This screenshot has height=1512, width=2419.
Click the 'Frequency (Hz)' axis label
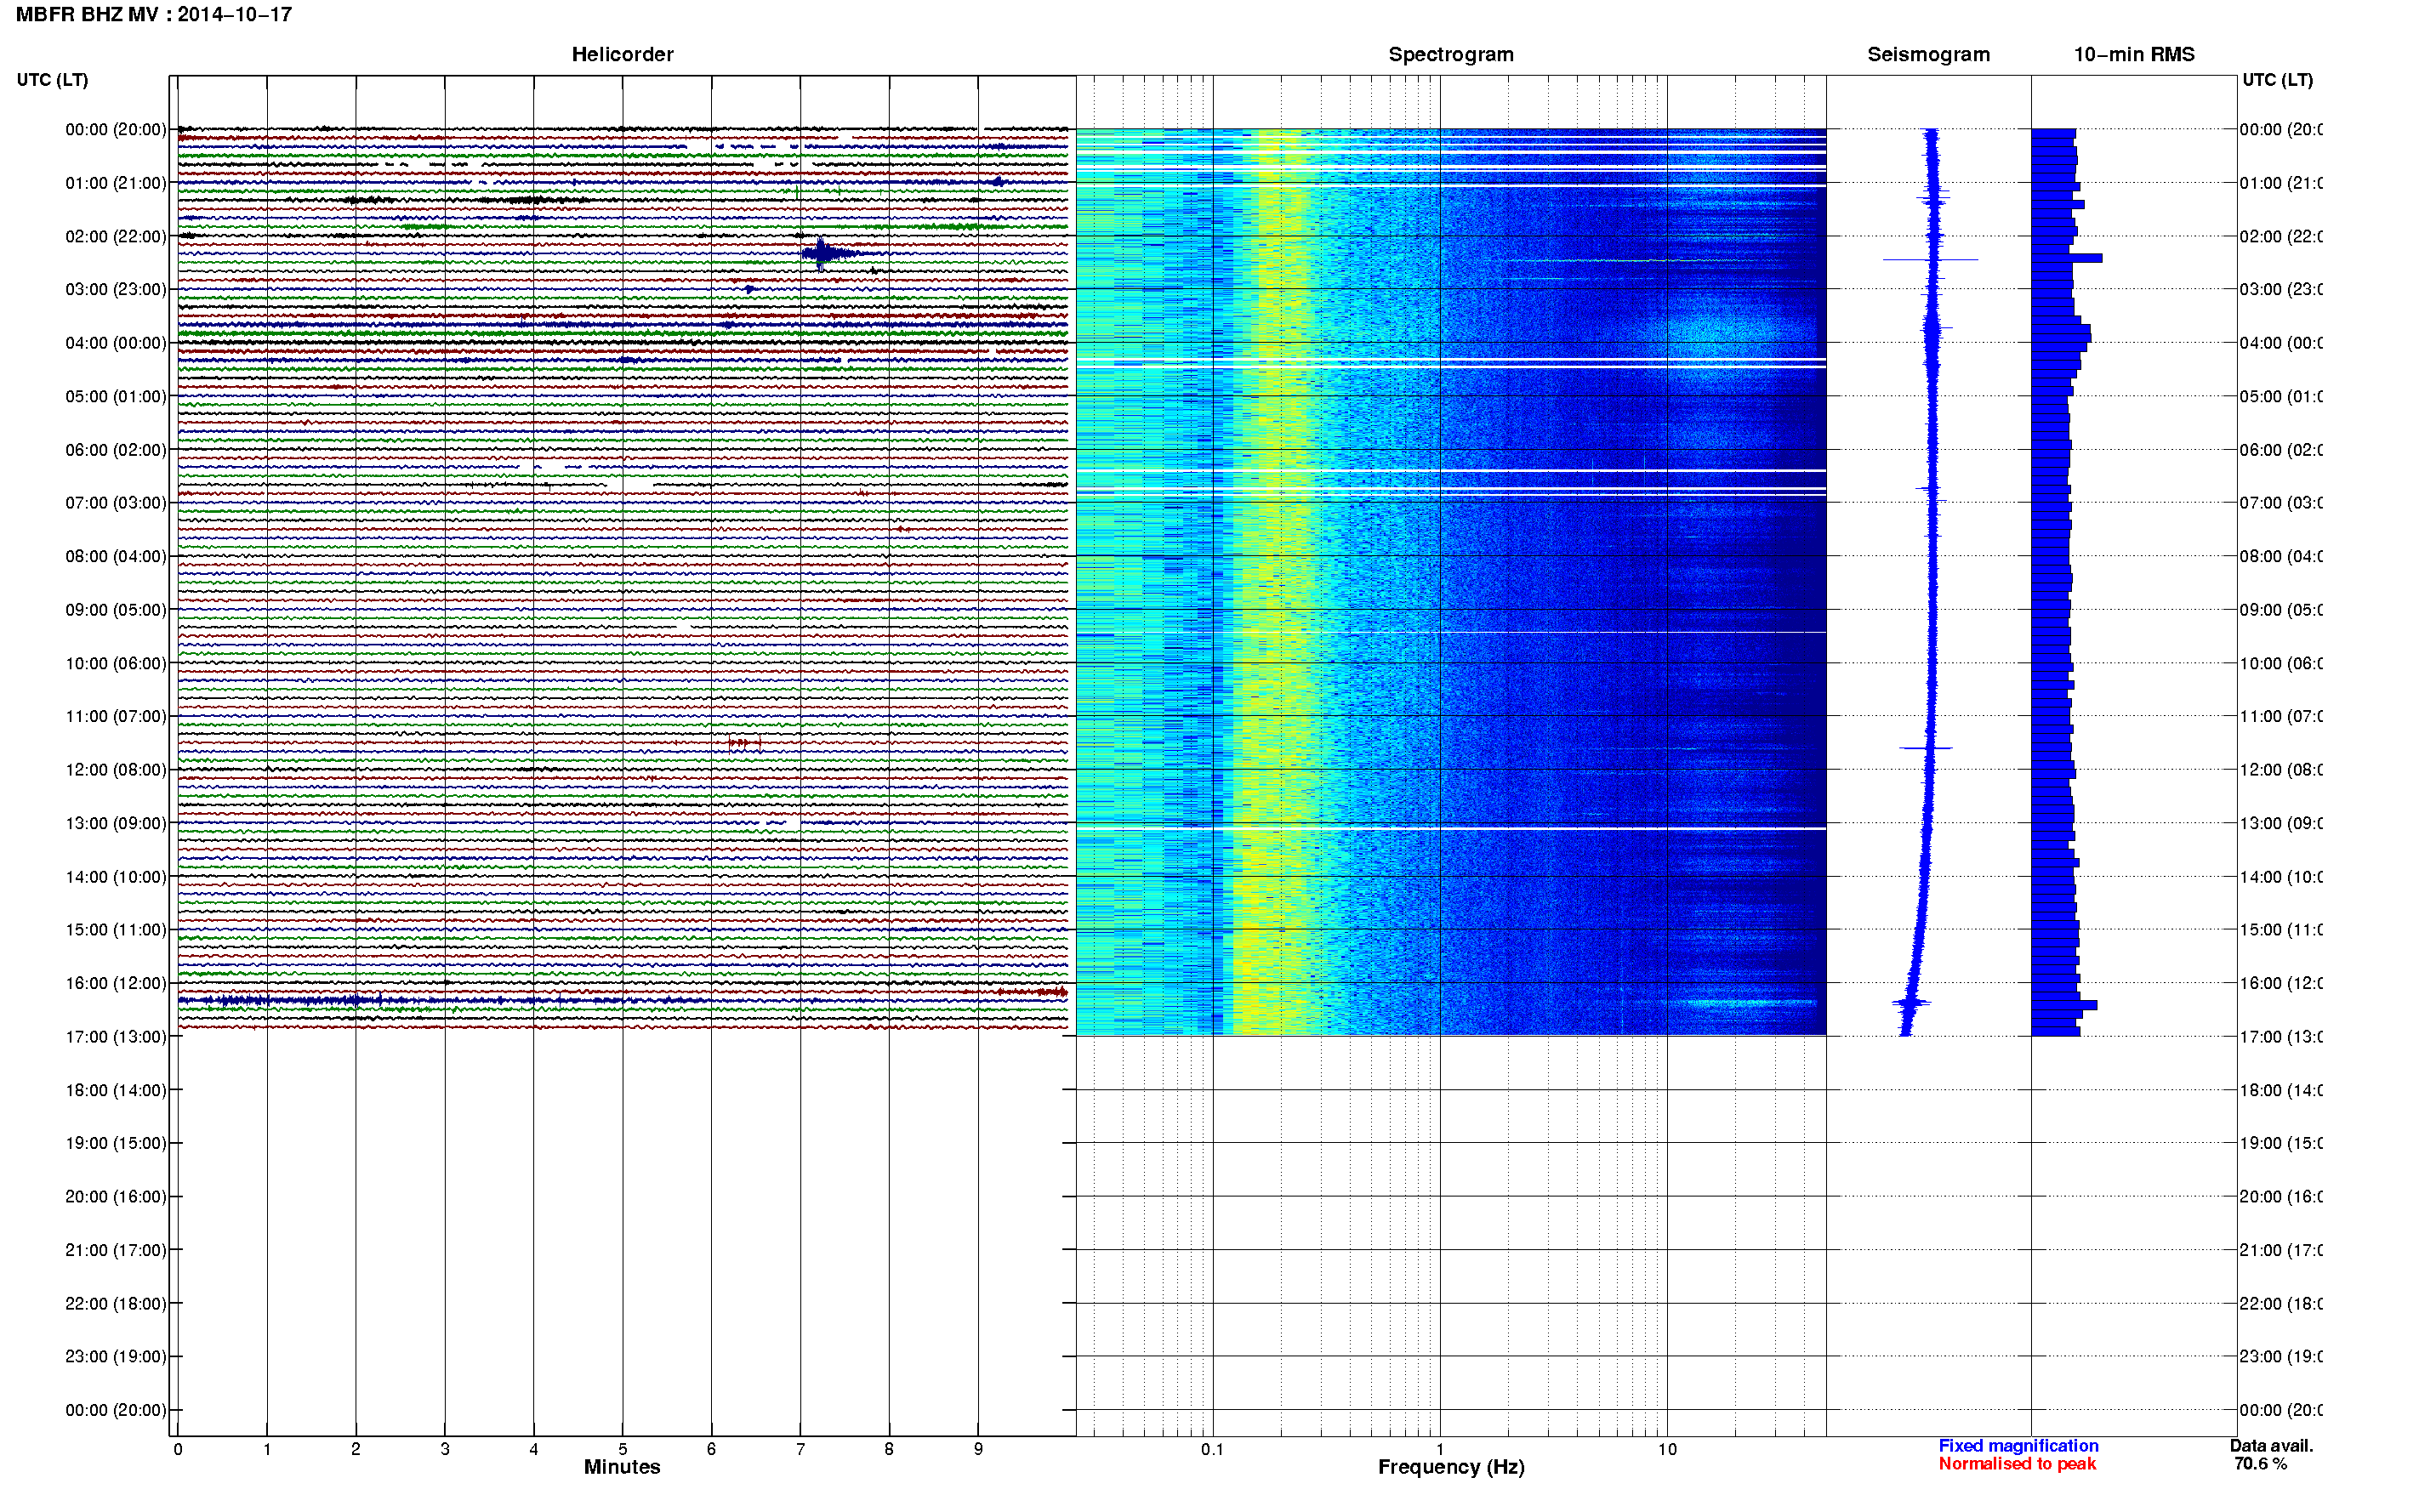coord(1451,1467)
